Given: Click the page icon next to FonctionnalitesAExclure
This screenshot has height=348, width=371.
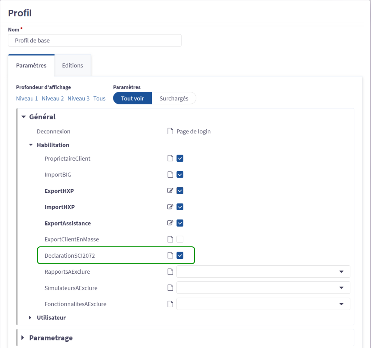Looking at the screenshot, I should (170, 304).
